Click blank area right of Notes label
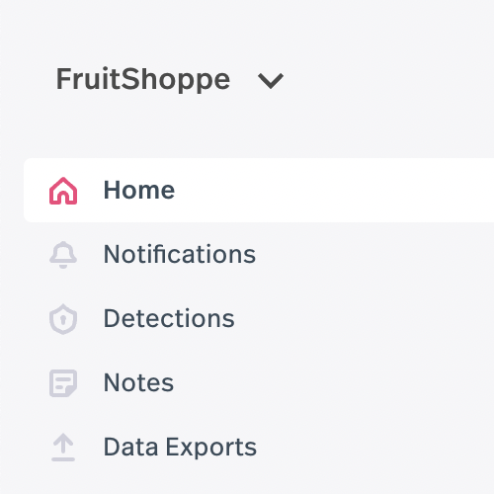494x494 pixels. pos(333,382)
